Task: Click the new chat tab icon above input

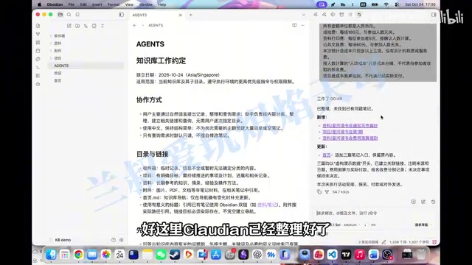Action: click(x=413, y=202)
